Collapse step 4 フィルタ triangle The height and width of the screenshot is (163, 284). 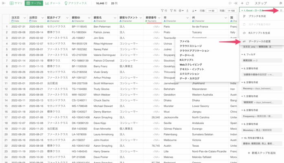point(242,55)
